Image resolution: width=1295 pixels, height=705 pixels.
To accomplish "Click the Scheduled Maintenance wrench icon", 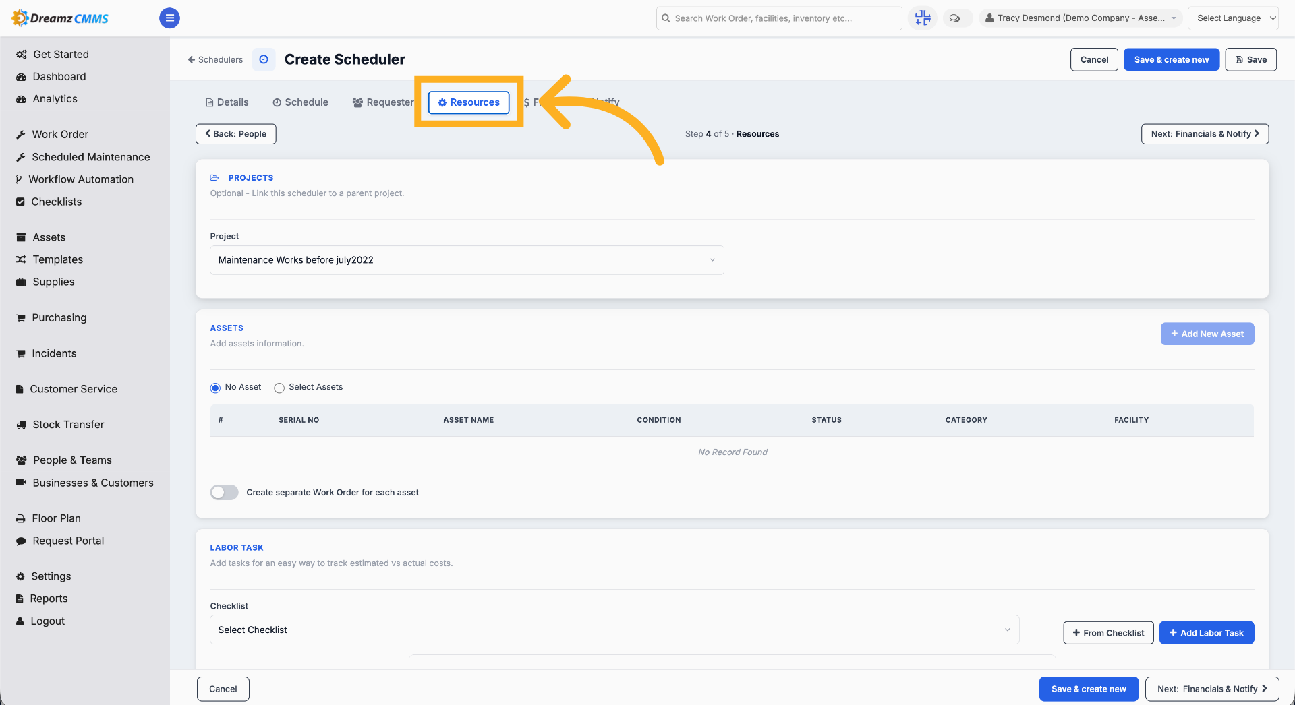I will pyautogui.click(x=21, y=157).
